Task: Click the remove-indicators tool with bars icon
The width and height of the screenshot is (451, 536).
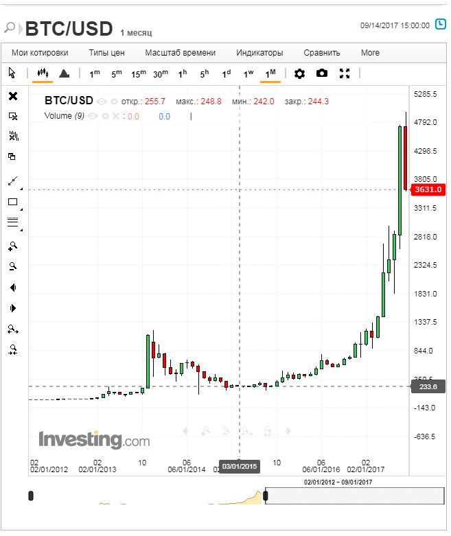Action: click(x=14, y=136)
